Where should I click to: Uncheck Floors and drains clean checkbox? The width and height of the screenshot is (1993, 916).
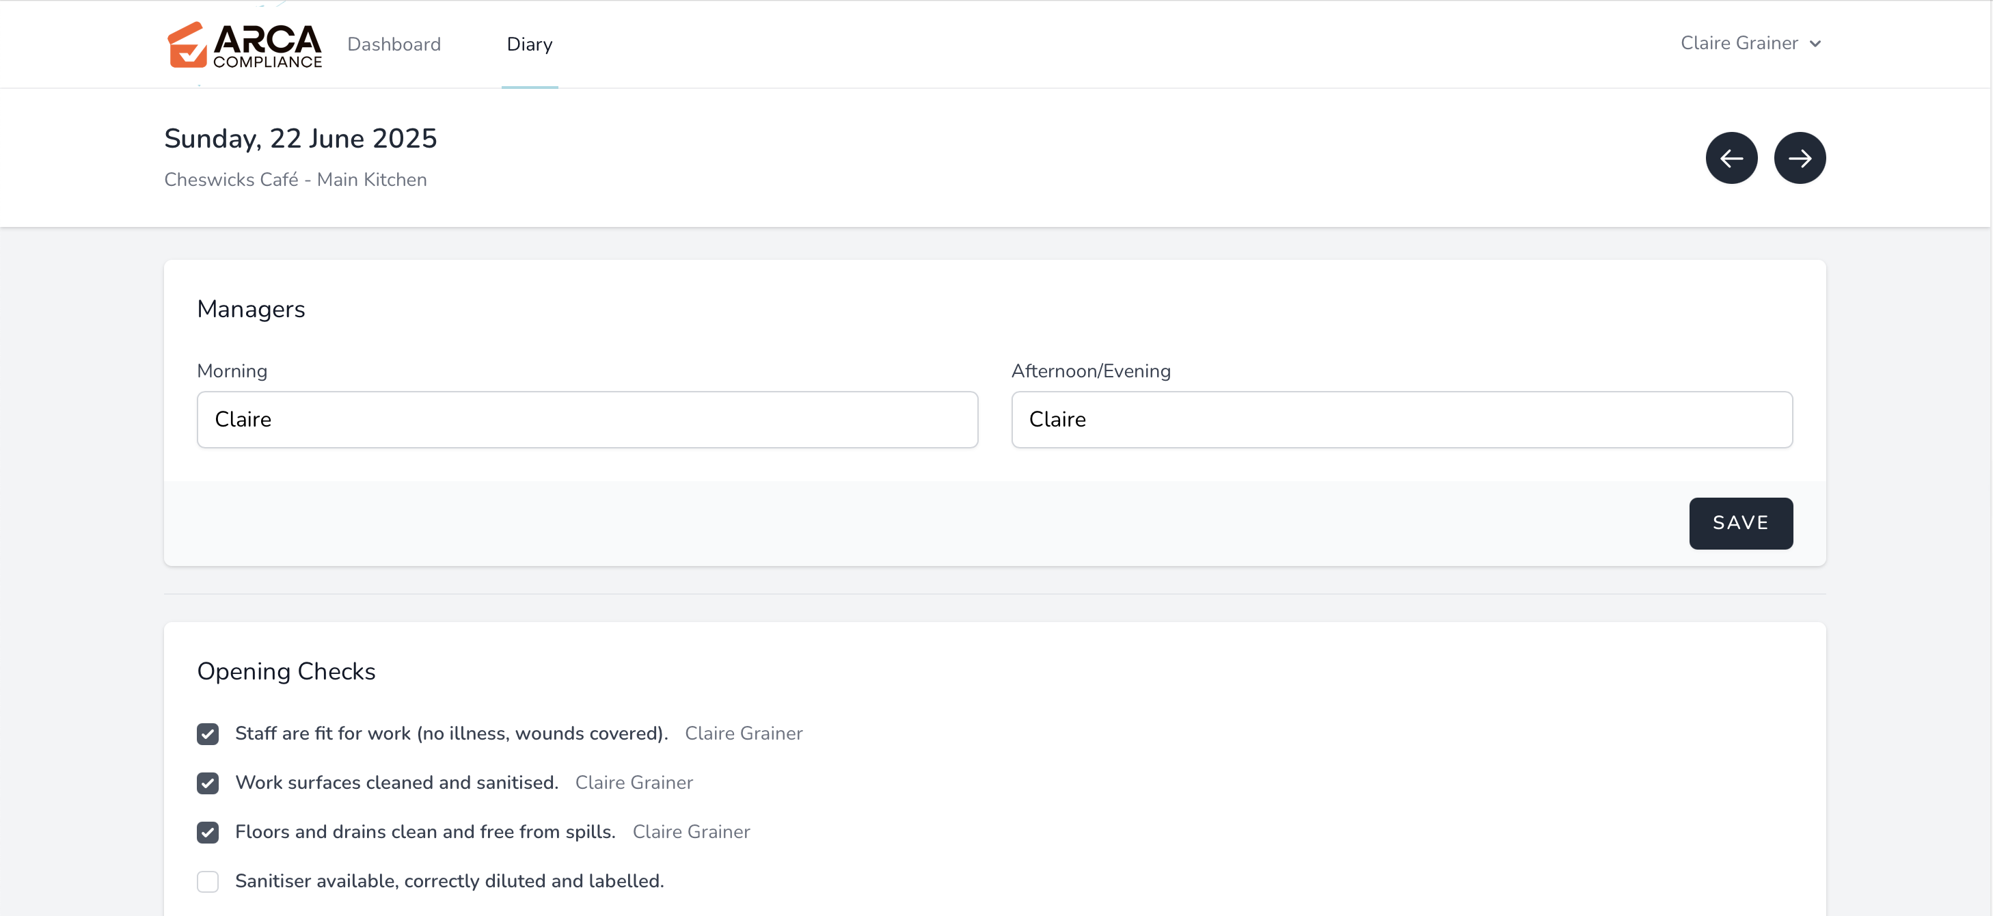pos(207,832)
